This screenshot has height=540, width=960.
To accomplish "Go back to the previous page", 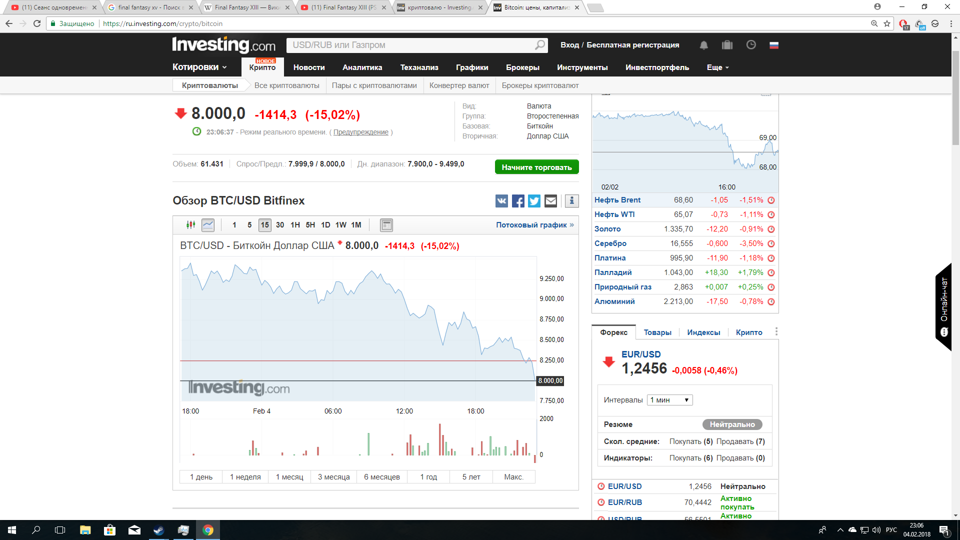I will [x=9, y=23].
